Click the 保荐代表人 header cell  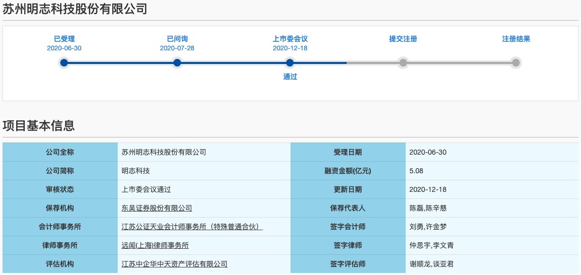click(x=348, y=208)
